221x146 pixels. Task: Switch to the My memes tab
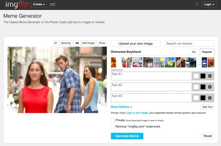tap(194, 52)
